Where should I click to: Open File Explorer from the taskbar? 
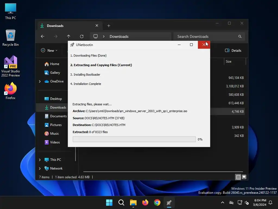click(133, 202)
